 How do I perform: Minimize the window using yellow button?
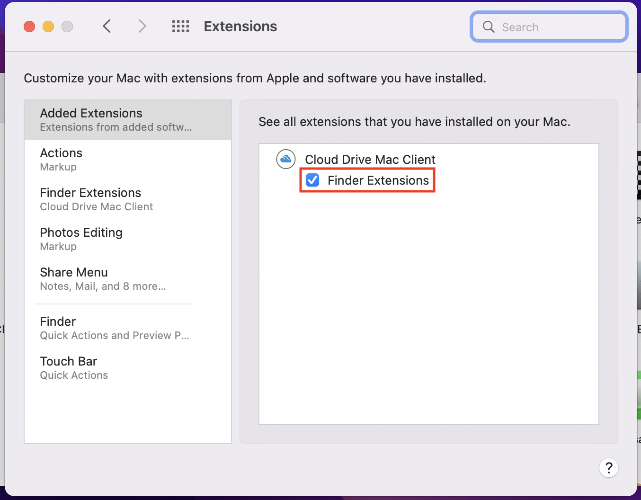click(48, 27)
